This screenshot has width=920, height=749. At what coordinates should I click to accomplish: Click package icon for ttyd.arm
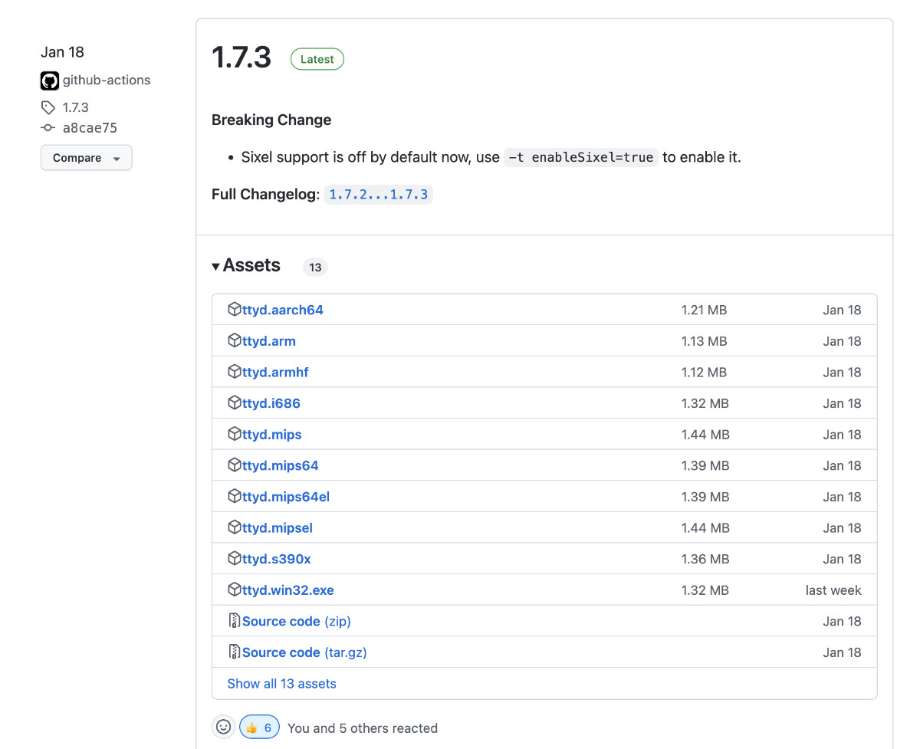click(235, 340)
